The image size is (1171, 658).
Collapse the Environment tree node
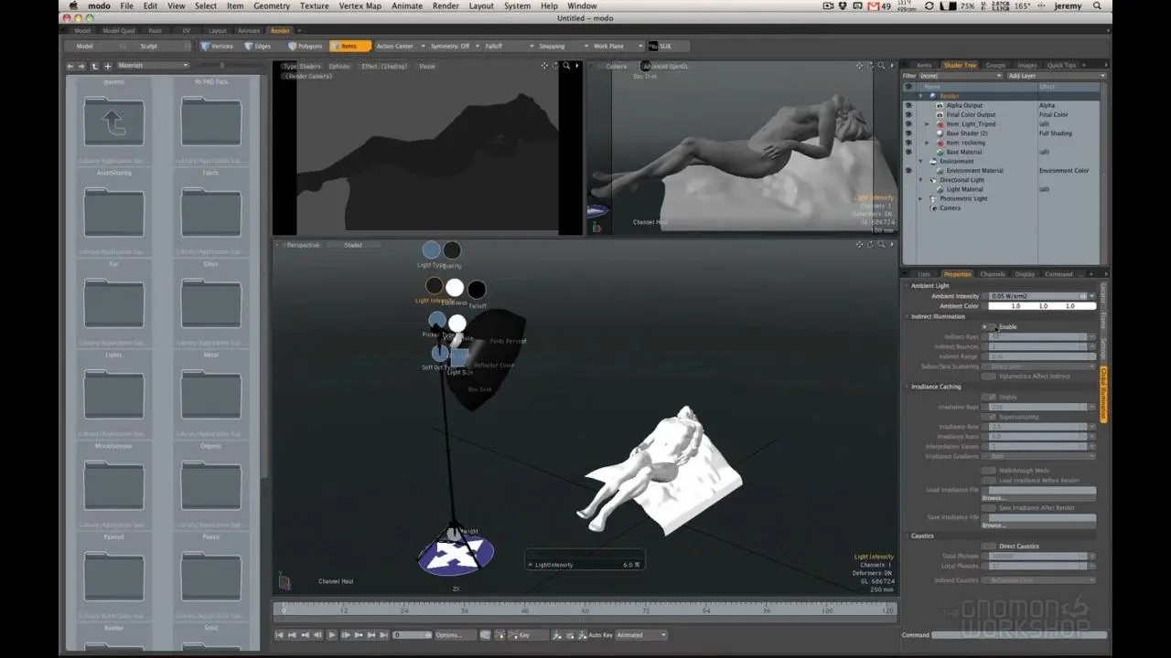point(921,162)
